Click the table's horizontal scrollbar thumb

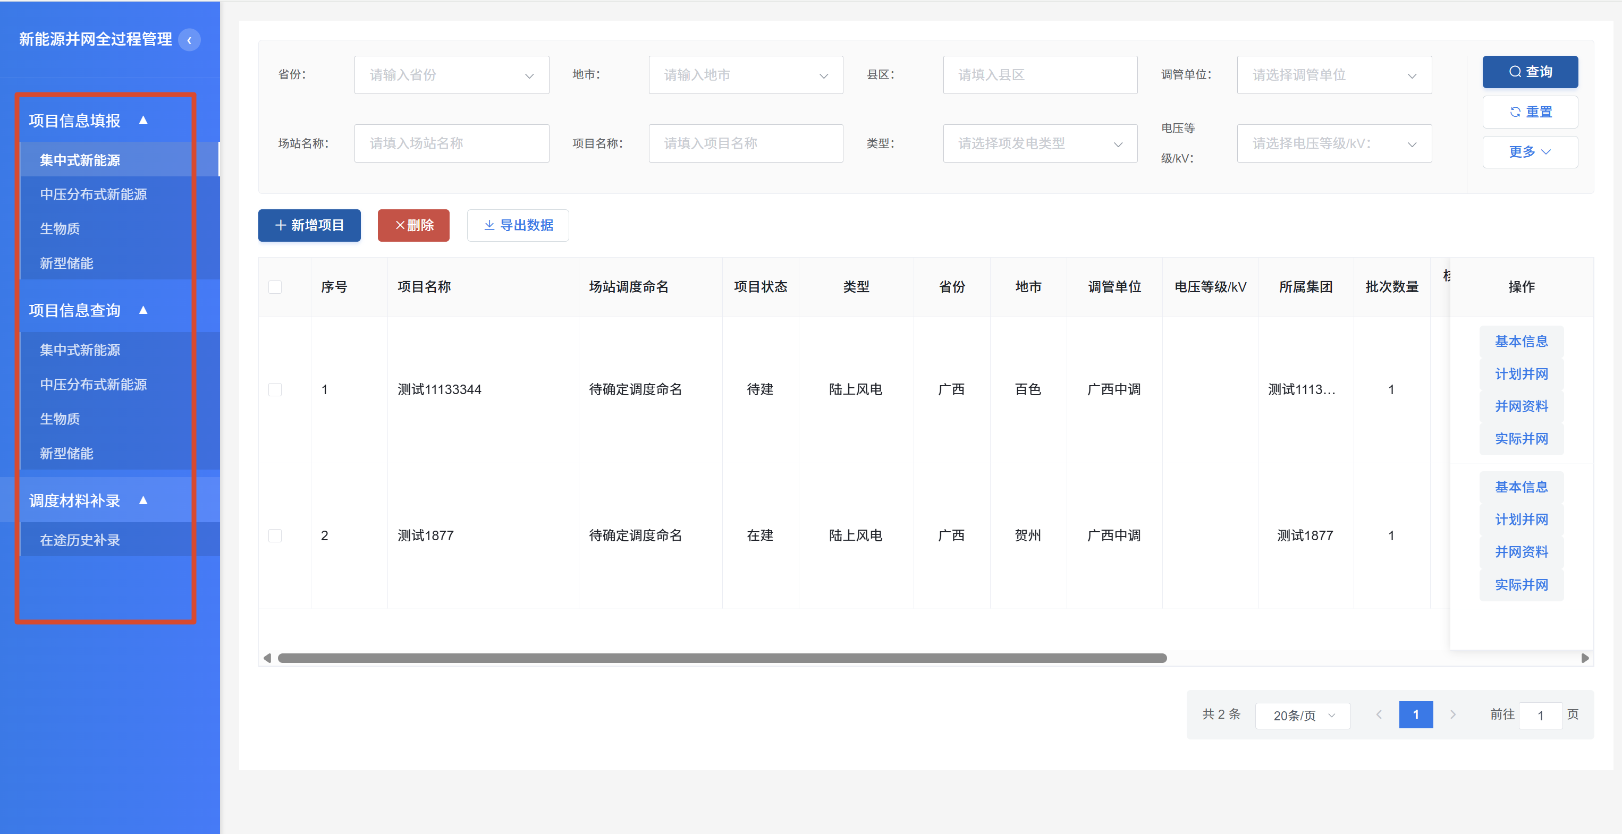click(x=722, y=658)
